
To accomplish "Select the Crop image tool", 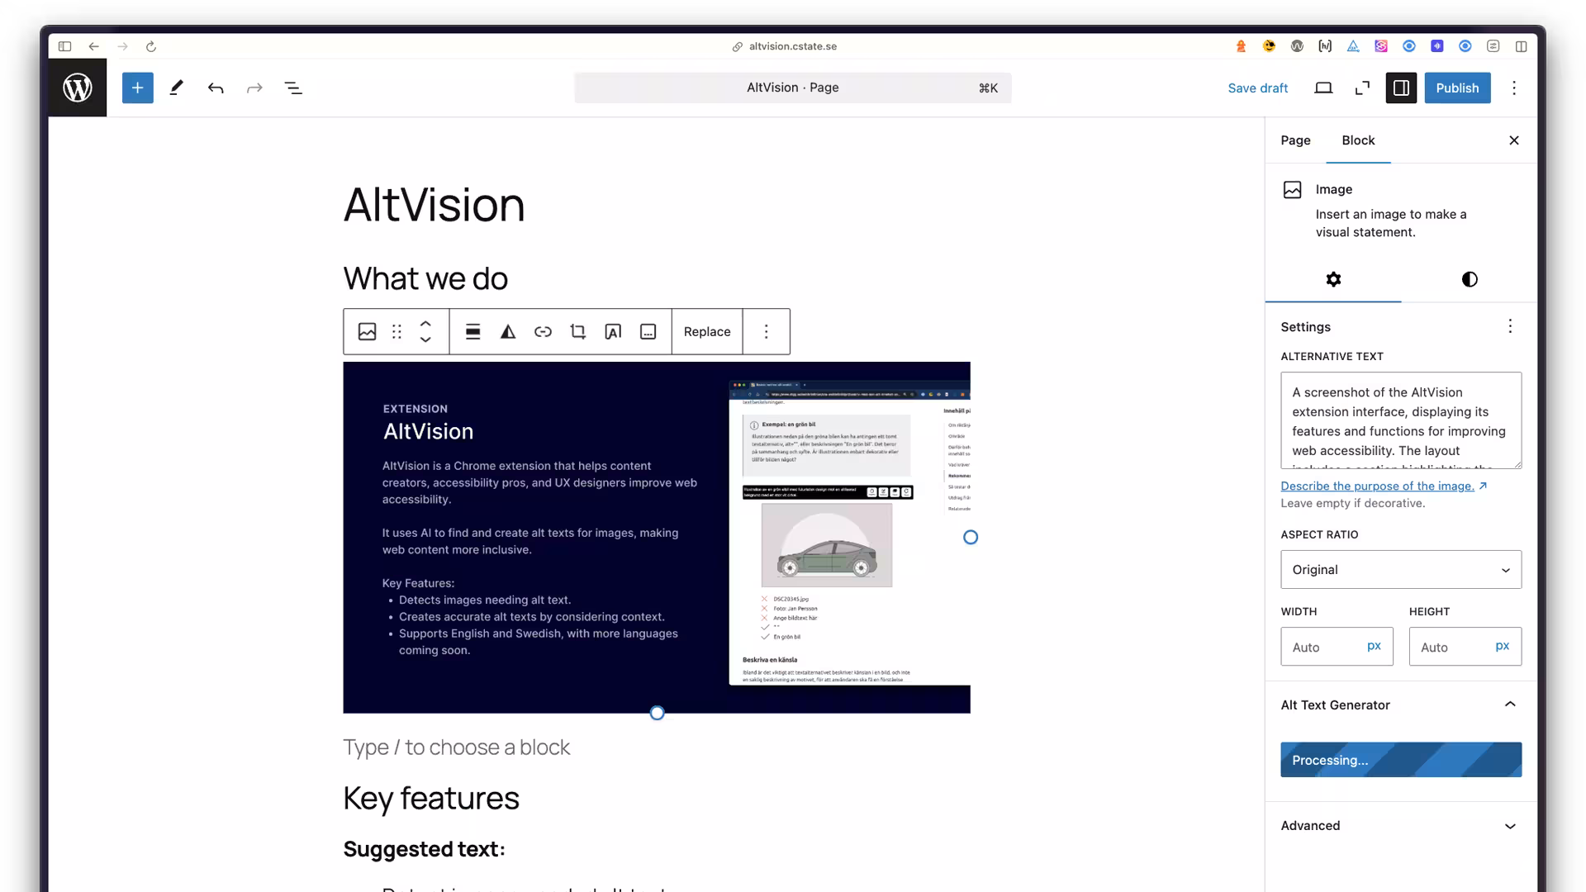I will point(578,331).
